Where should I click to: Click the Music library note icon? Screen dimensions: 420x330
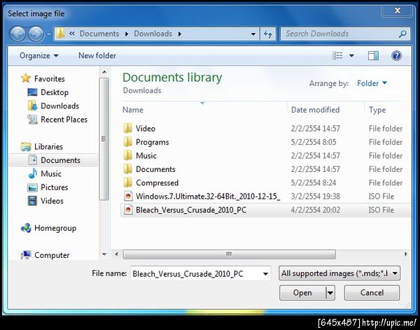click(x=33, y=173)
